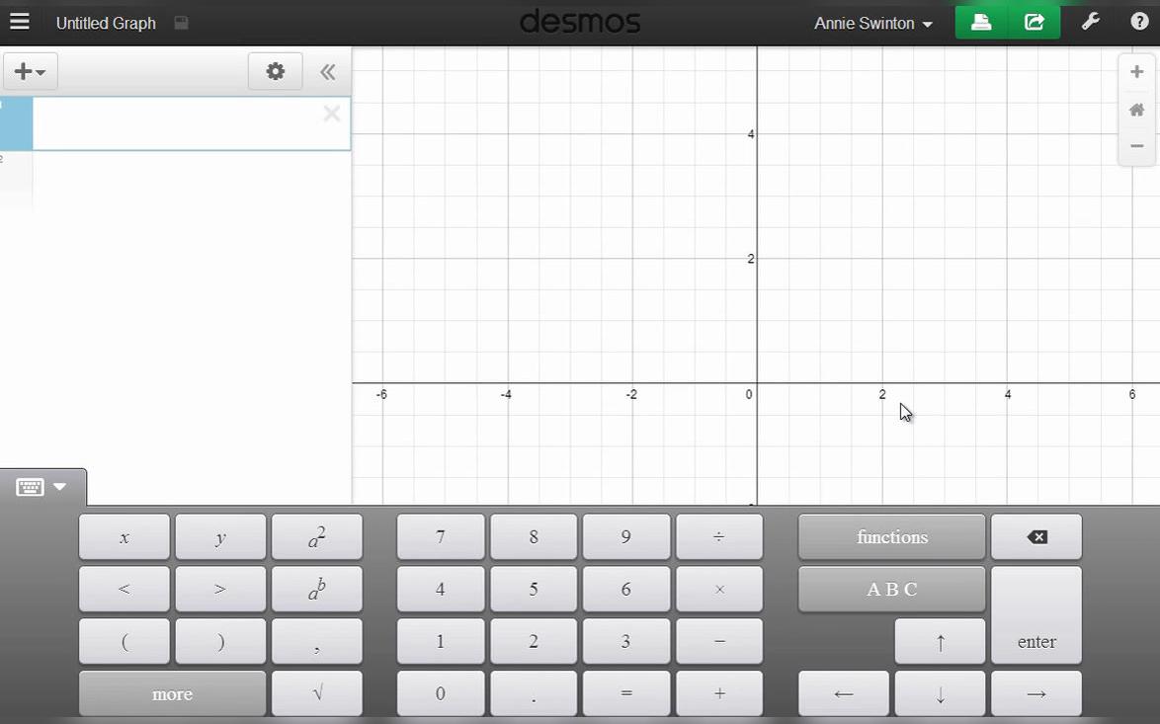Zoom in with the plus icon
Viewport: 1160px width, 724px height.
[x=1136, y=71]
